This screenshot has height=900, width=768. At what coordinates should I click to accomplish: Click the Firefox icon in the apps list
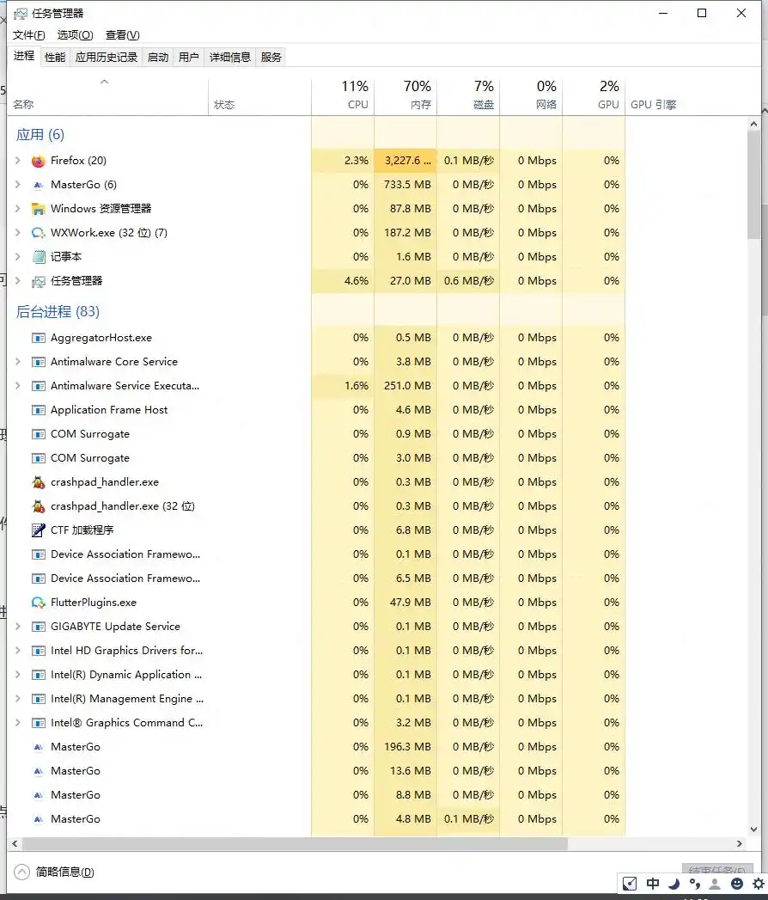[x=38, y=161]
